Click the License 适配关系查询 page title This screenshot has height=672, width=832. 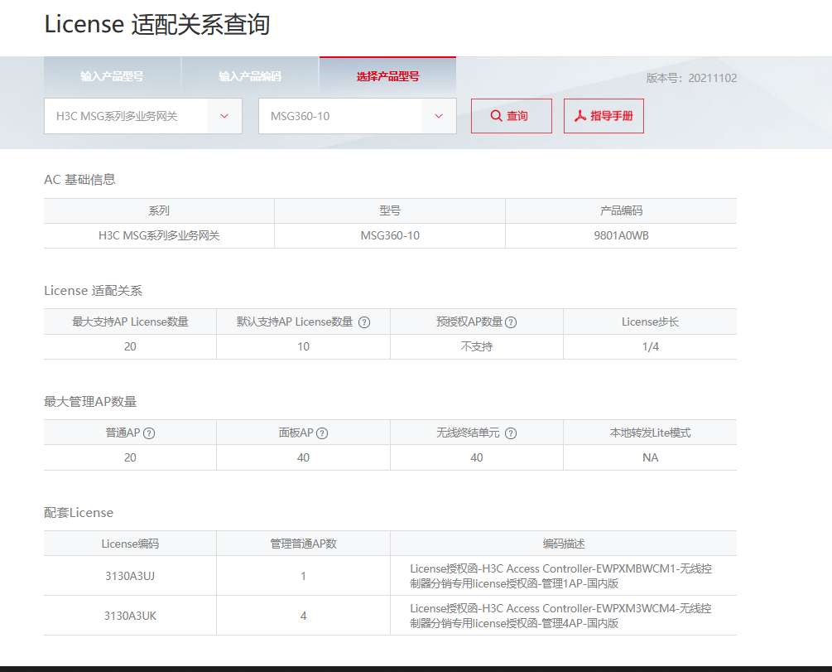tap(157, 24)
